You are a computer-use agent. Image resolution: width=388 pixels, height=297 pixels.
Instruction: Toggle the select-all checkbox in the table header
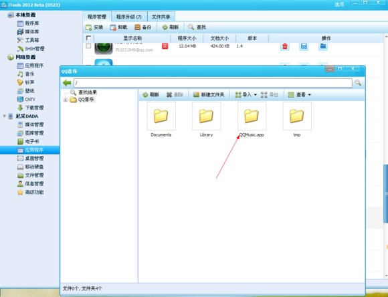pos(88,38)
